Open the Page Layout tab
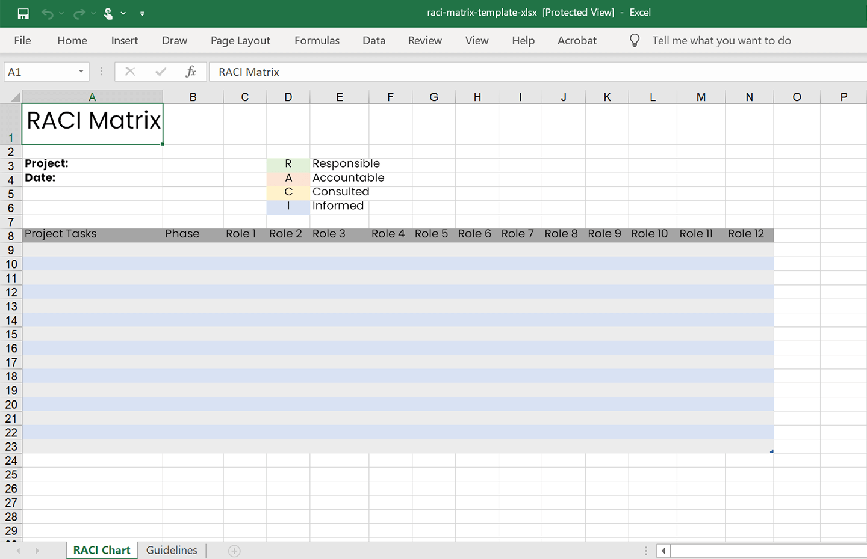867x559 pixels. click(240, 40)
